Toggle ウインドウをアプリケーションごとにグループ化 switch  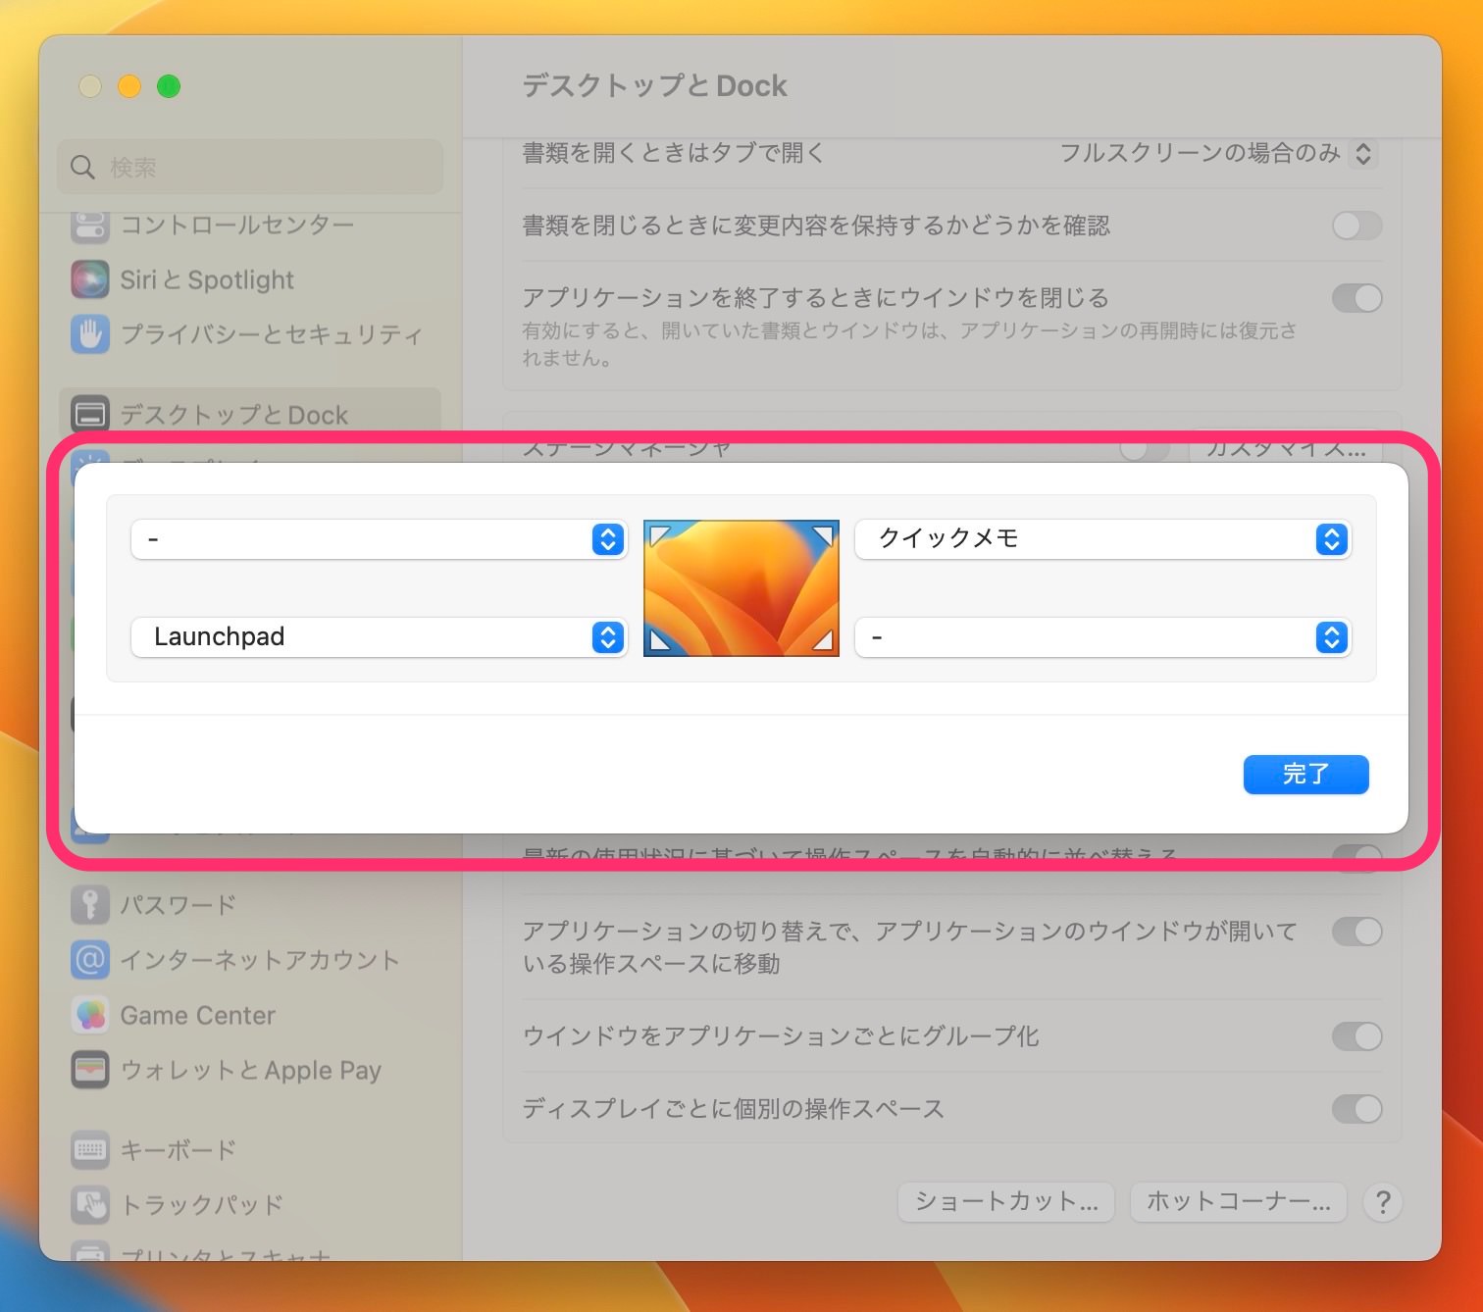click(x=1357, y=1036)
